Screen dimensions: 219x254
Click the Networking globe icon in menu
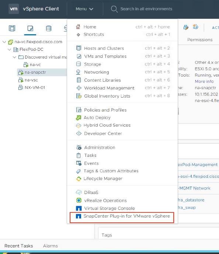(x=78, y=72)
